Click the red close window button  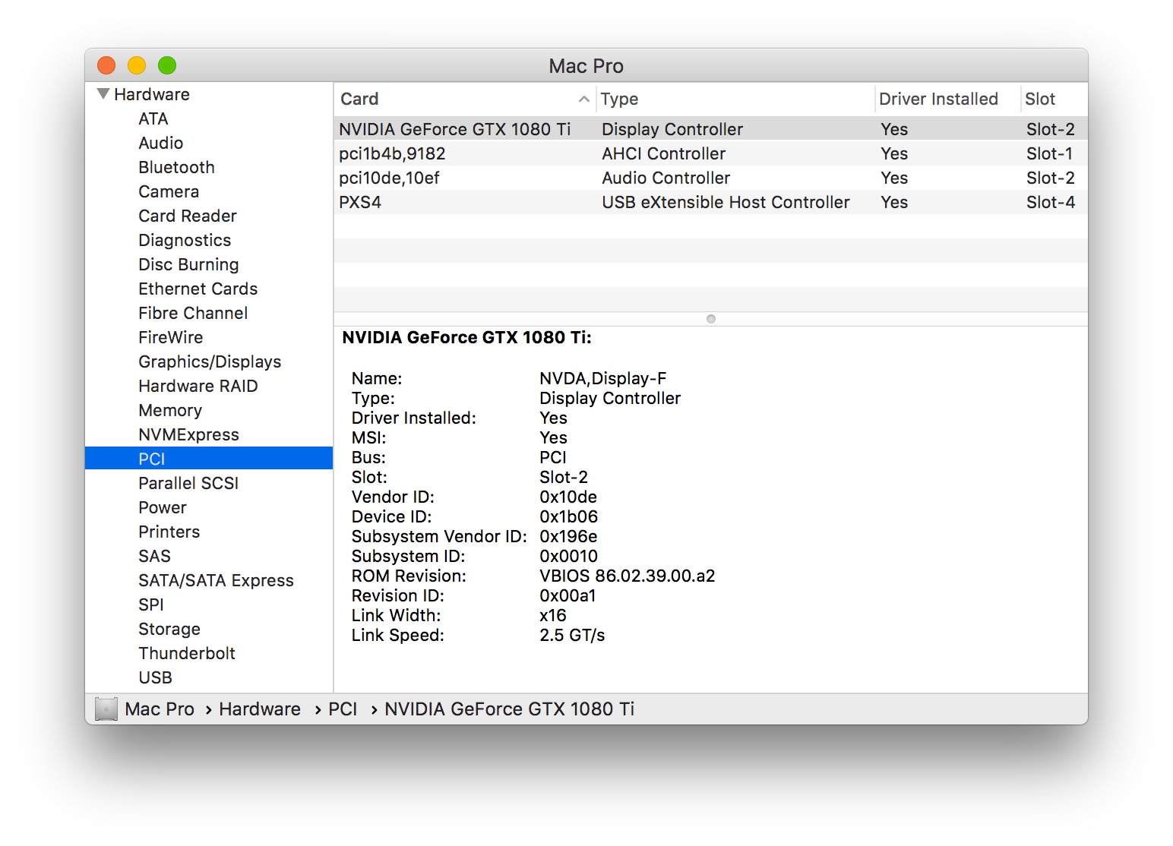[x=106, y=66]
